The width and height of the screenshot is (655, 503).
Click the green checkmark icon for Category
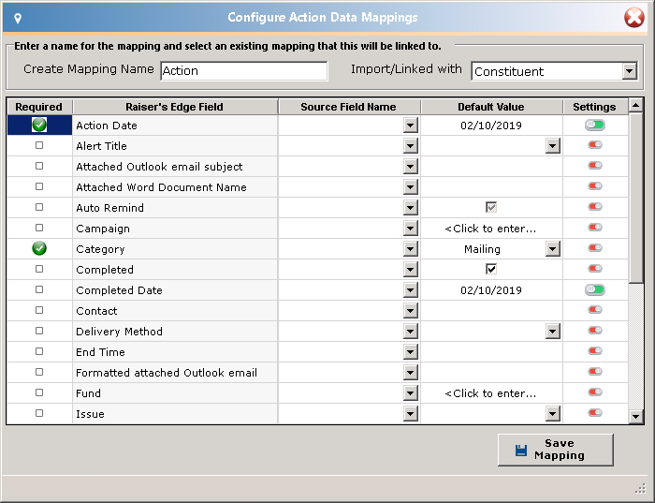[39, 248]
